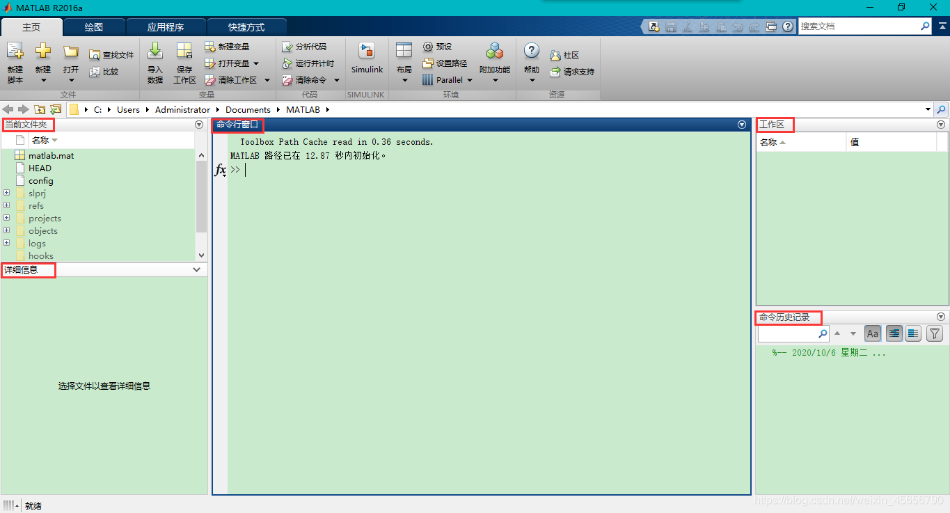This screenshot has height=513, width=950.
Task: Open the 布局 (Layout) dropdown
Action: click(404, 80)
